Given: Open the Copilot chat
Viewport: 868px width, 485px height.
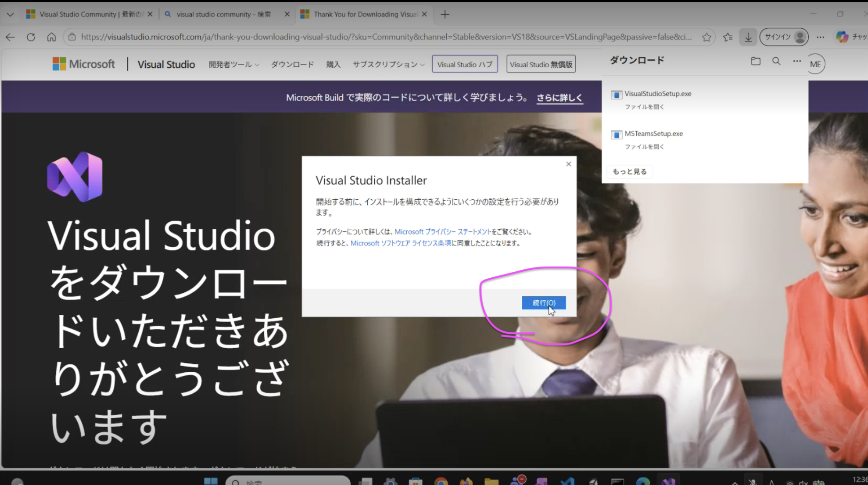Looking at the screenshot, I should pos(851,37).
